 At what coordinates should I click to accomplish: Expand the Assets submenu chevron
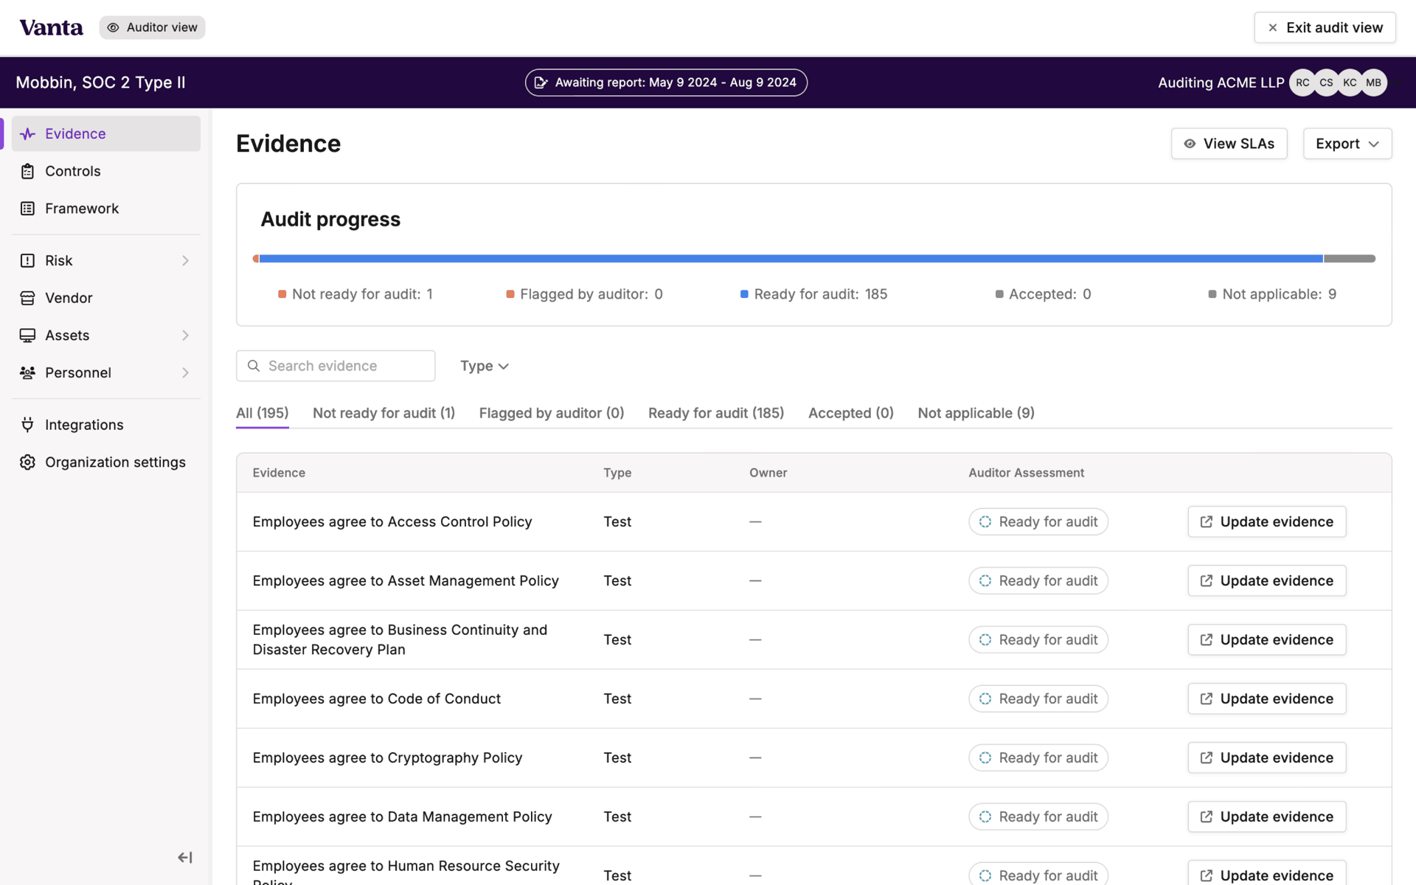click(x=185, y=336)
